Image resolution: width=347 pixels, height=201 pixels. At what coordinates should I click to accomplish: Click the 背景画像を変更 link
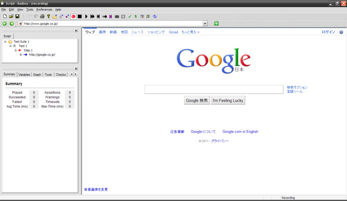[96, 189]
